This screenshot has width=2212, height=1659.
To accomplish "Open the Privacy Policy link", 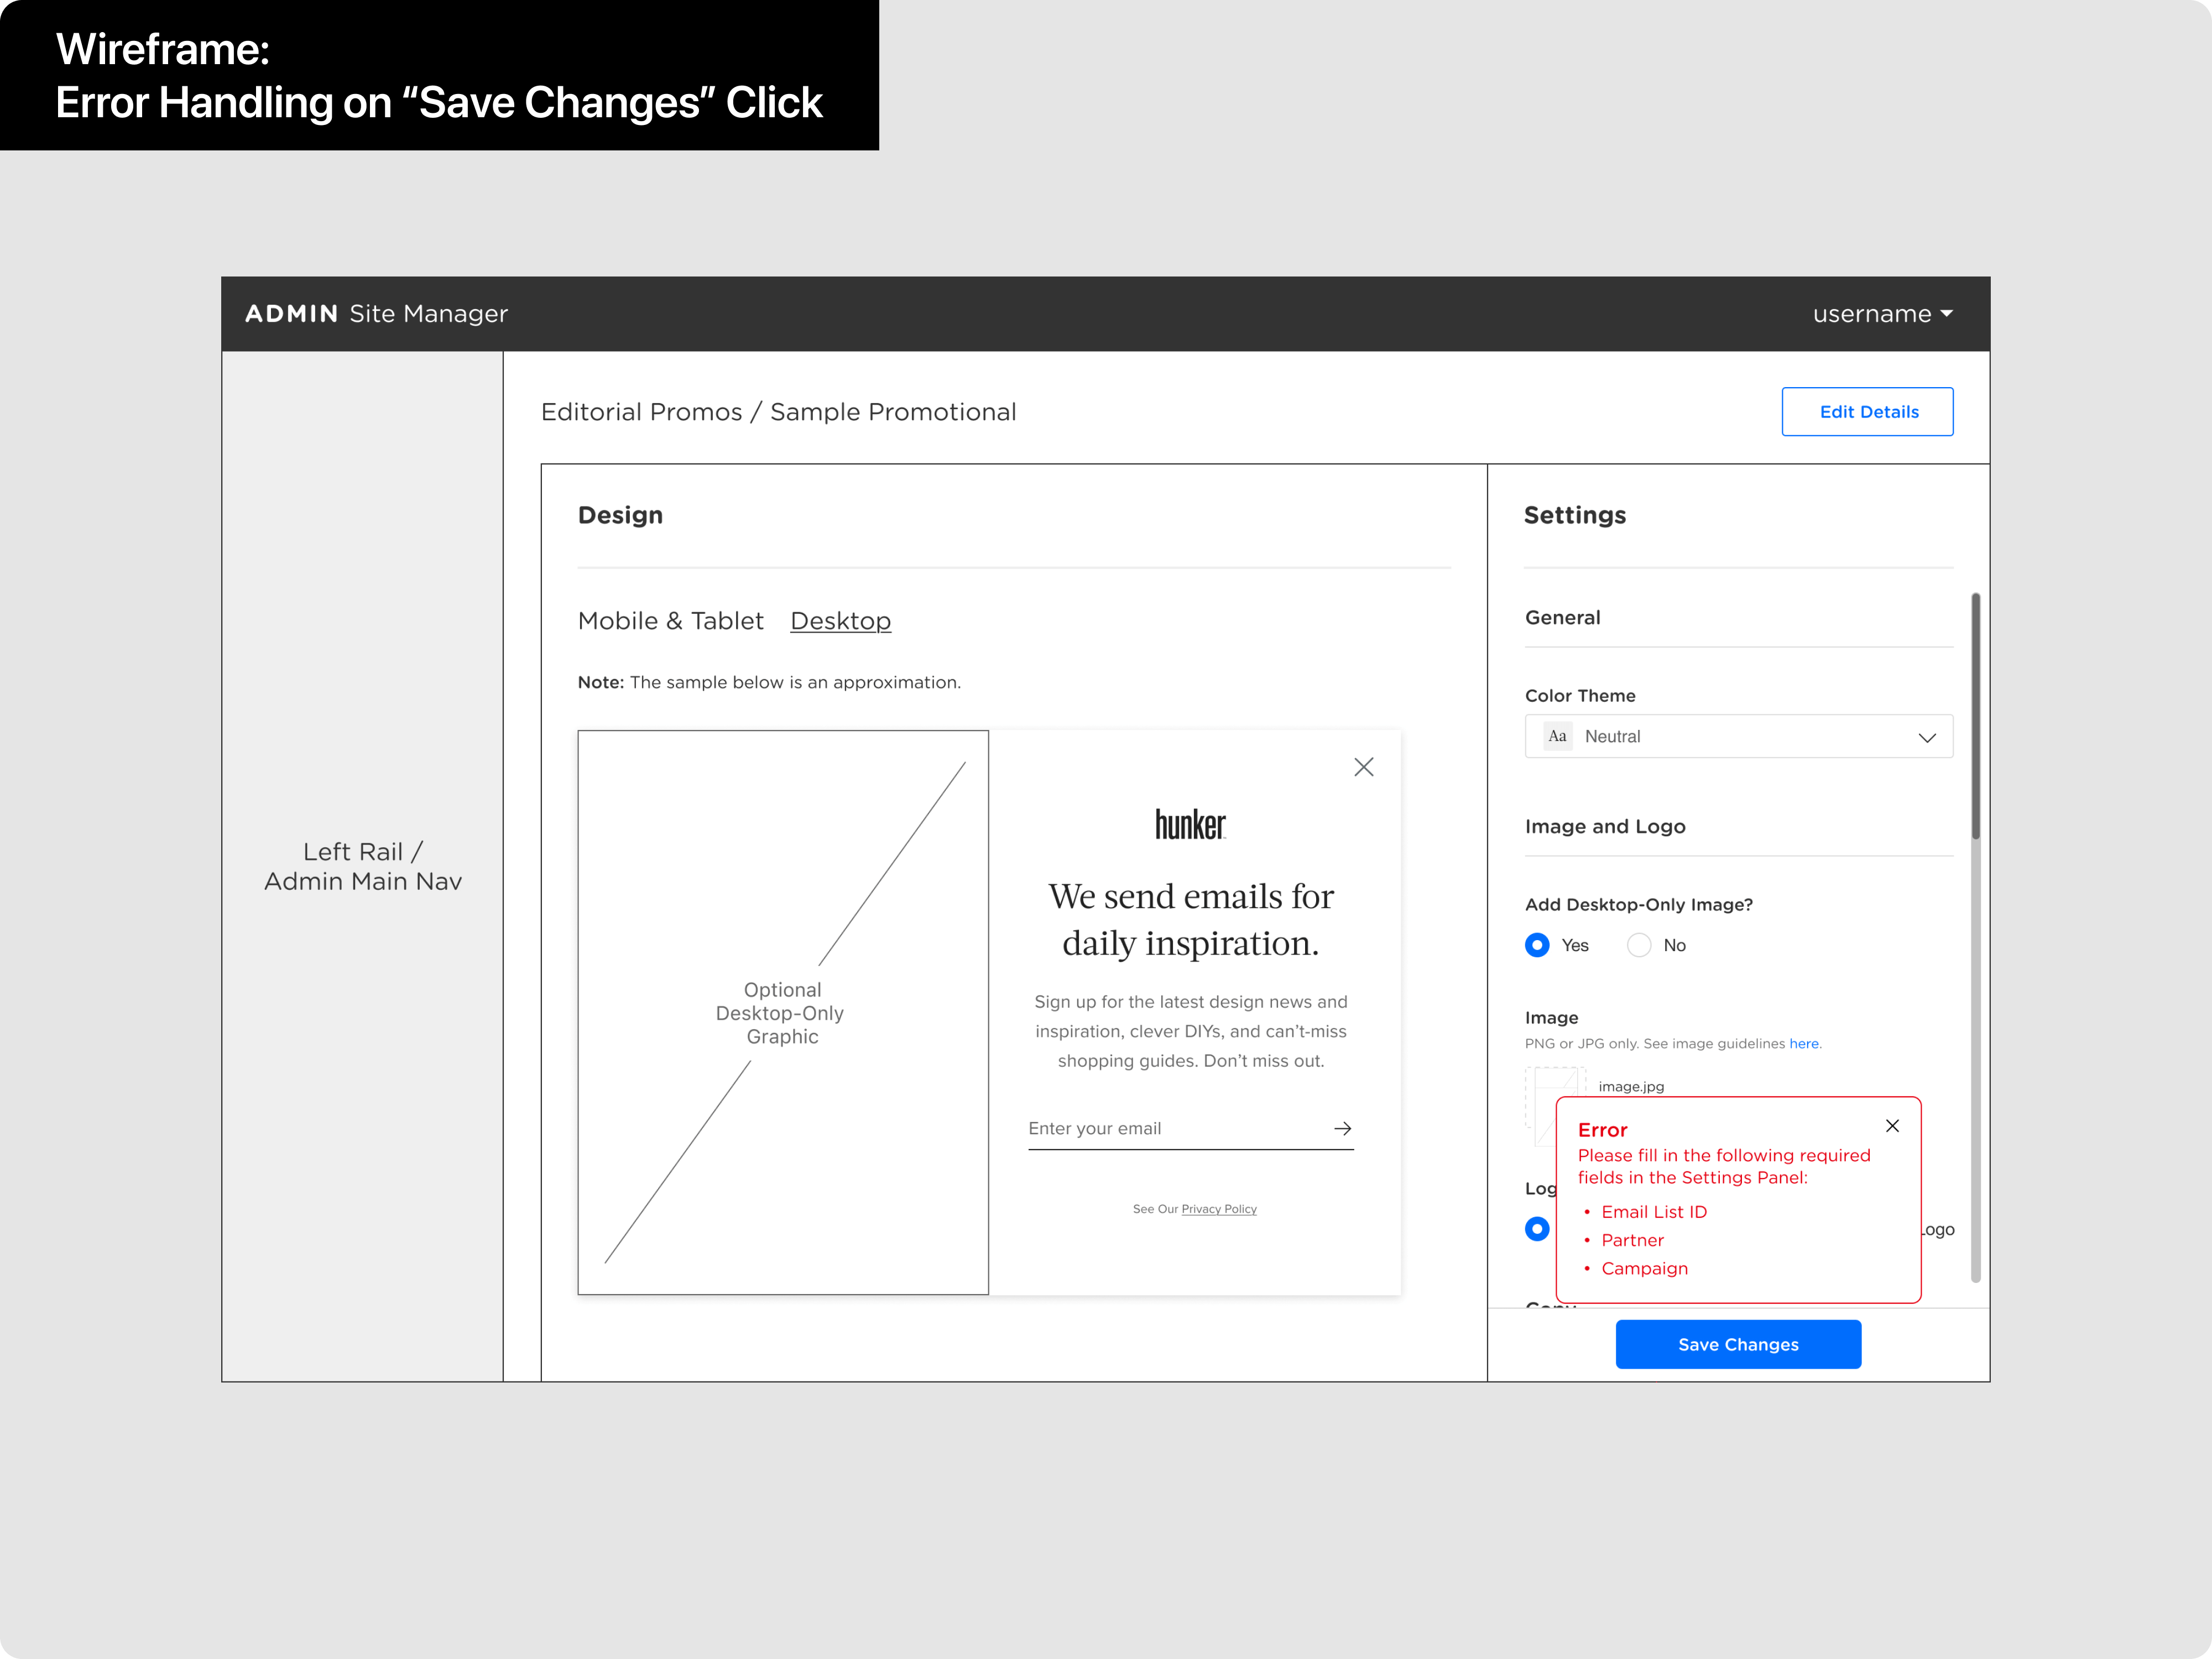I will click(1218, 1209).
